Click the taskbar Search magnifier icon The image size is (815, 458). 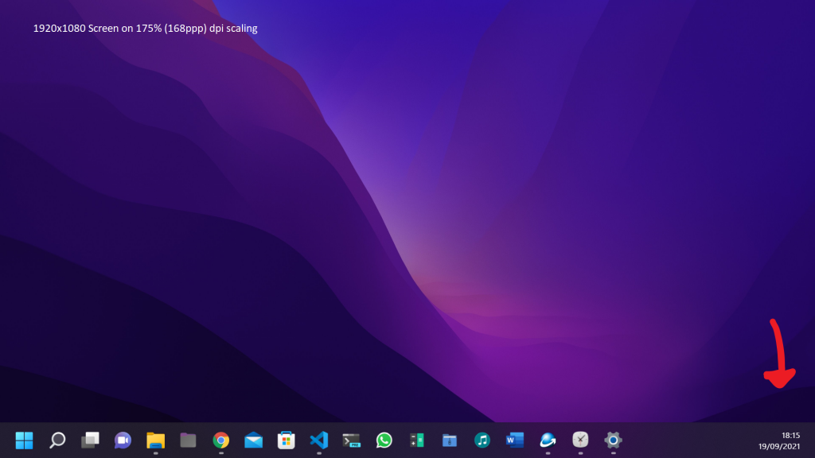pos(57,440)
